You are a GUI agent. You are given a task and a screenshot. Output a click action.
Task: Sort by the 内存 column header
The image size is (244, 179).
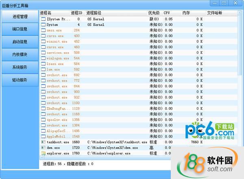[x=186, y=13]
